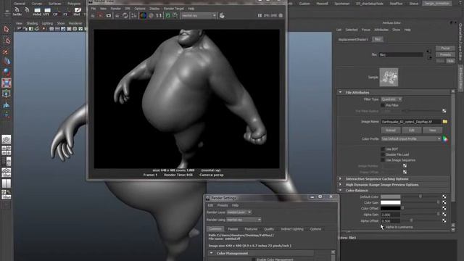The height and width of the screenshot is (261, 464).
Task: Toggle the Use BOT checkbox
Action: pyautogui.click(x=383, y=149)
